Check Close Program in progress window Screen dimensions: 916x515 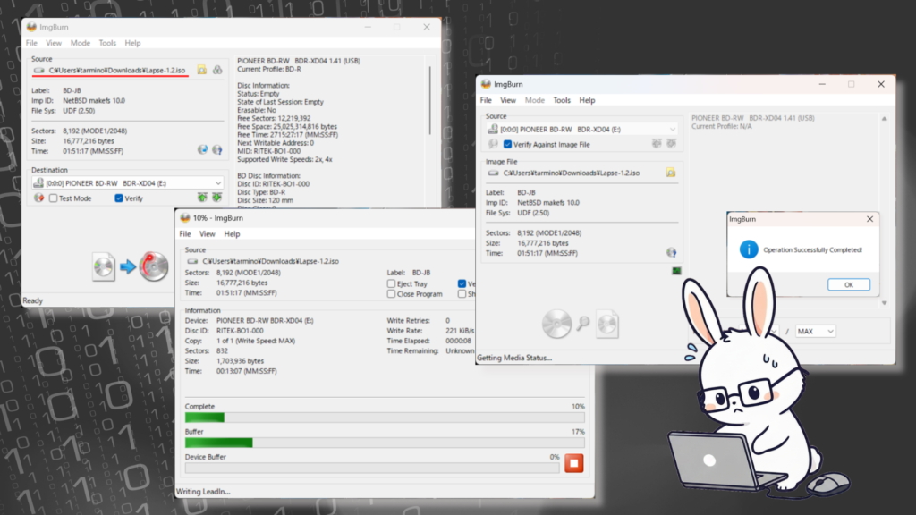pyautogui.click(x=391, y=294)
